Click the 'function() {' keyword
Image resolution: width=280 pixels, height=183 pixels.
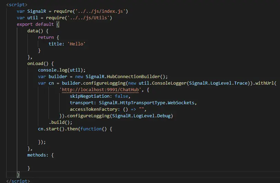tap(96, 129)
